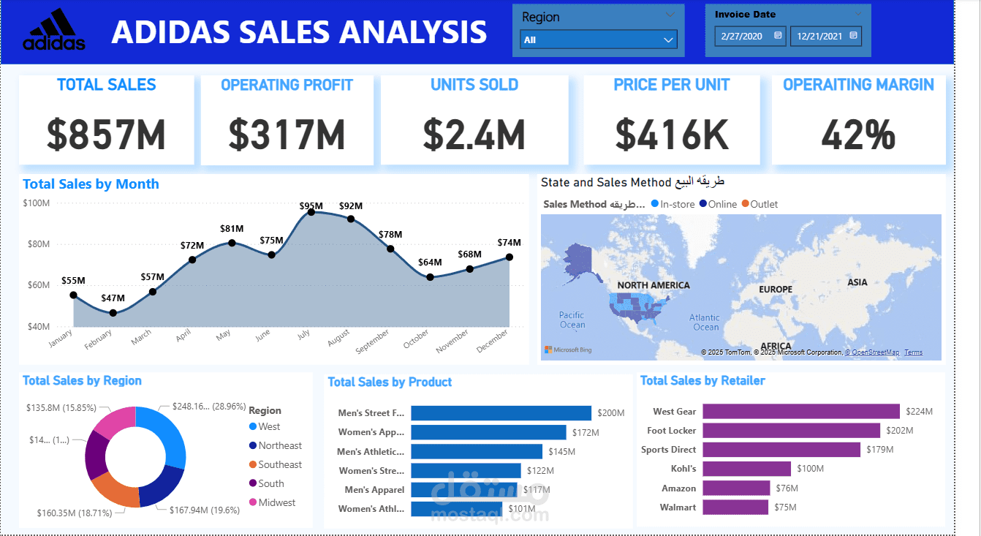Click the $857M Total Sales value
The width and height of the screenshot is (981, 536).
click(x=107, y=134)
